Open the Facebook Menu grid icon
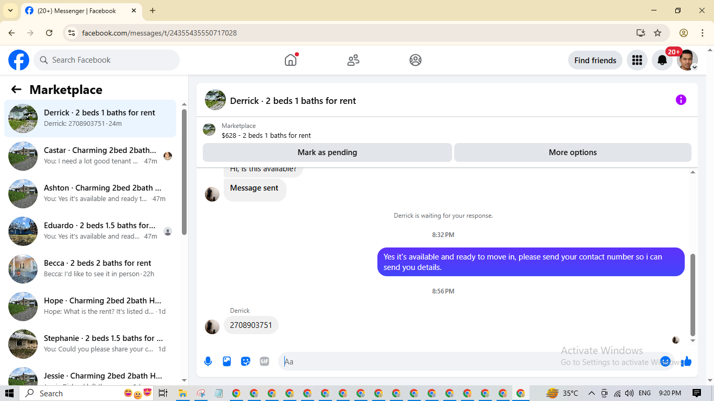Image resolution: width=714 pixels, height=401 pixels. [637, 60]
